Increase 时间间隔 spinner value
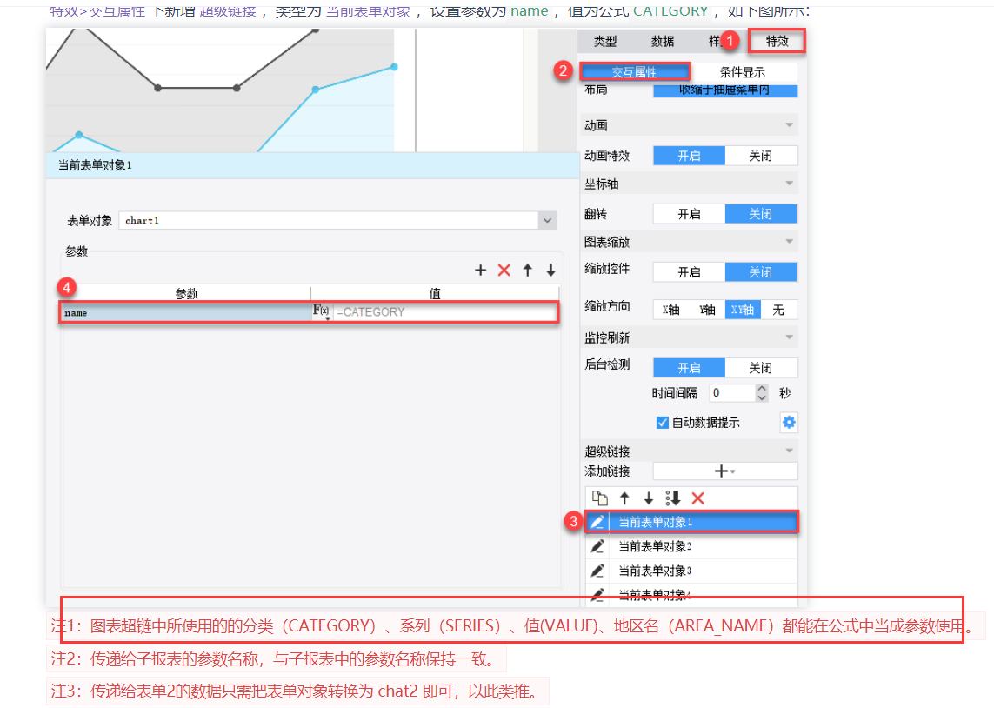 click(x=762, y=389)
